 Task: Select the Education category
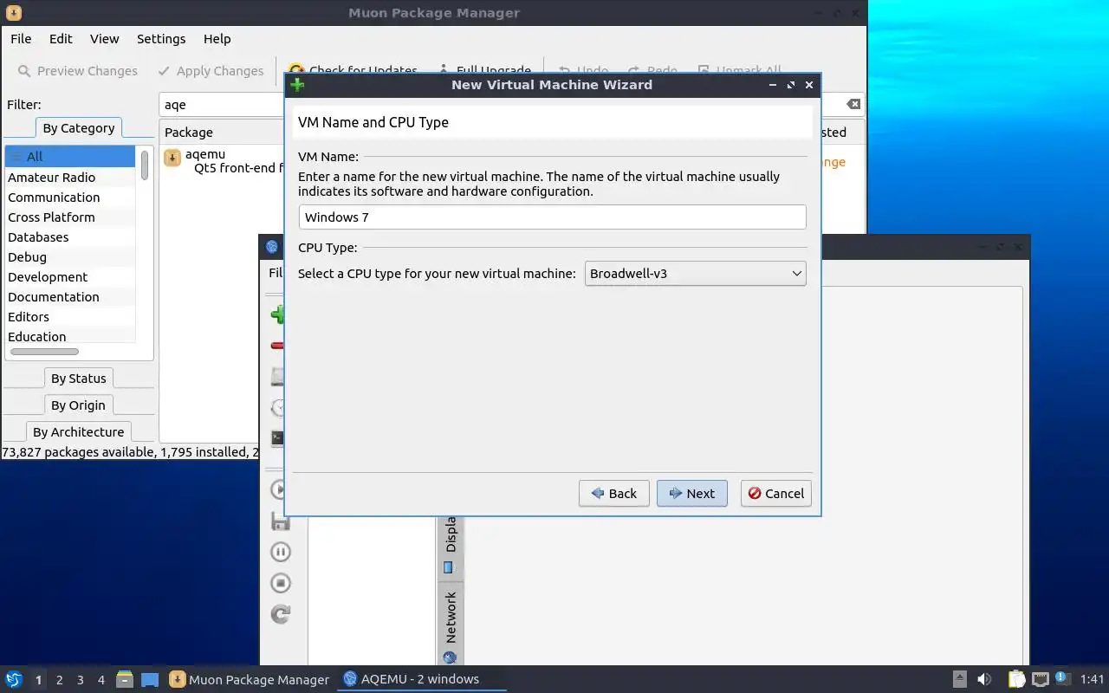[70, 337]
